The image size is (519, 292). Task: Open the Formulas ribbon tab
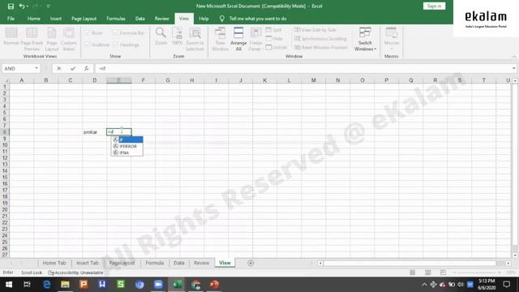click(x=116, y=19)
